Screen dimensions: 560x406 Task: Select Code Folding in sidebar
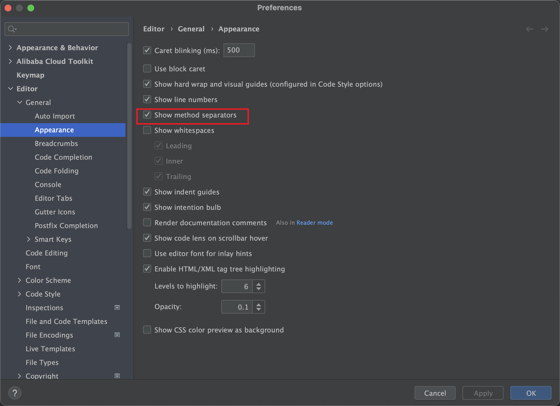tap(56, 171)
